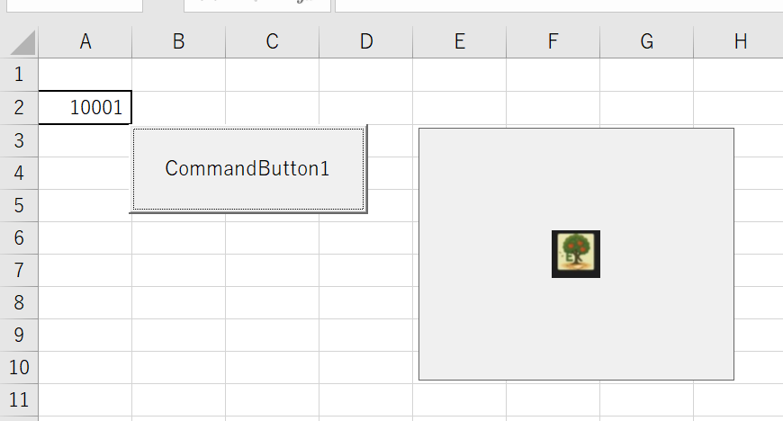Click column H header
783x421 pixels.
pos(740,41)
